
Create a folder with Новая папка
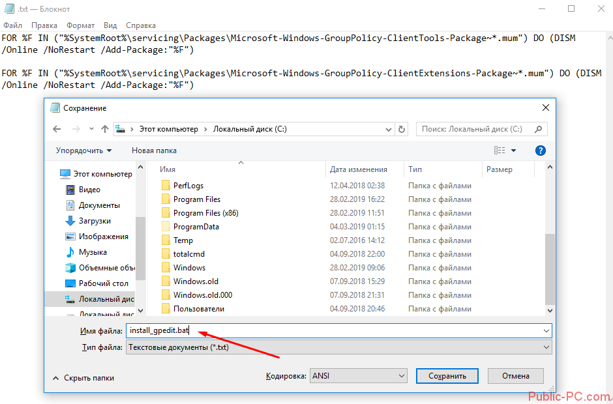154,151
